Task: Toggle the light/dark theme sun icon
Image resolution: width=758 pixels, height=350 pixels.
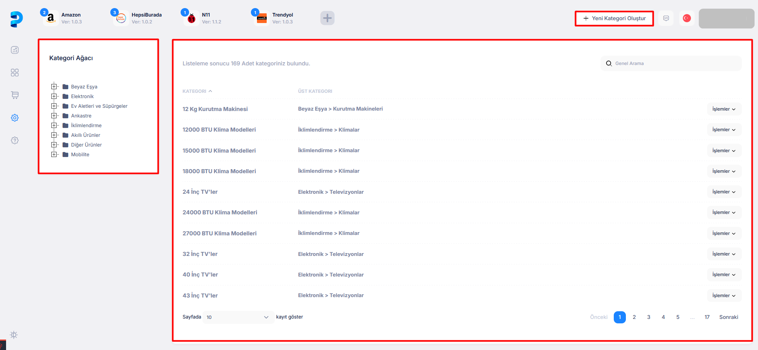Action: click(14, 335)
